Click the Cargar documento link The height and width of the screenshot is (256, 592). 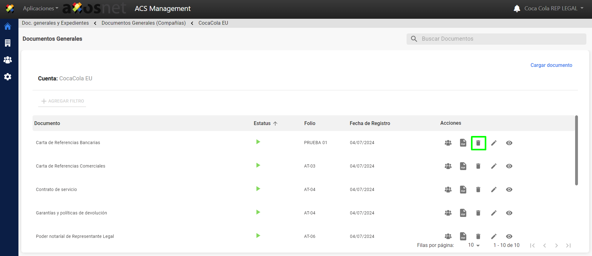click(551, 65)
